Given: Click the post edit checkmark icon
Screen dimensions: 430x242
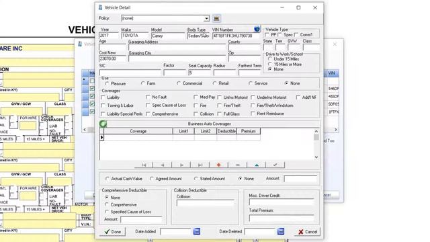Looking at the screenshot, I should pos(275,165).
